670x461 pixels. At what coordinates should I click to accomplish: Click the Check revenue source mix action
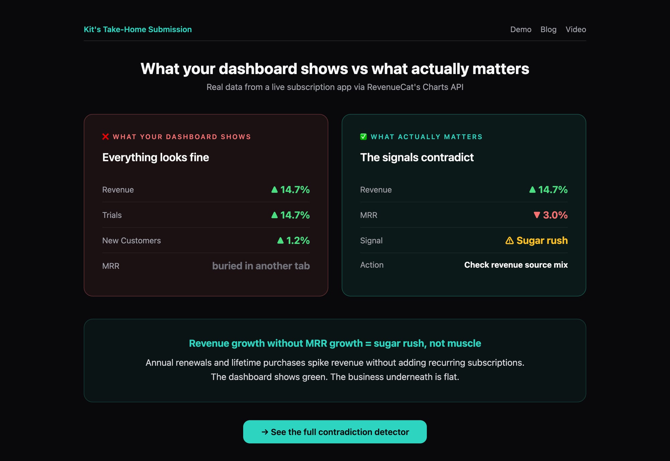pyautogui.click(x=516, y=265)
